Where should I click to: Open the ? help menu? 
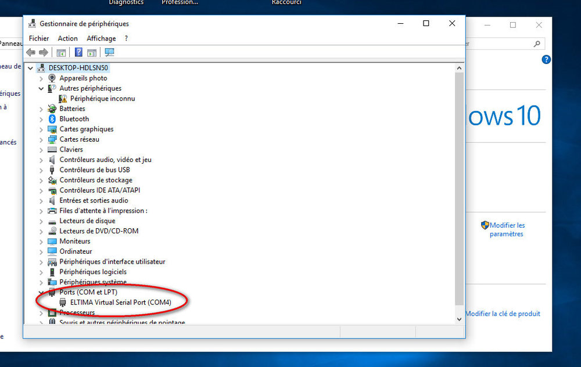pyautogui.click(x=126, y=38)
